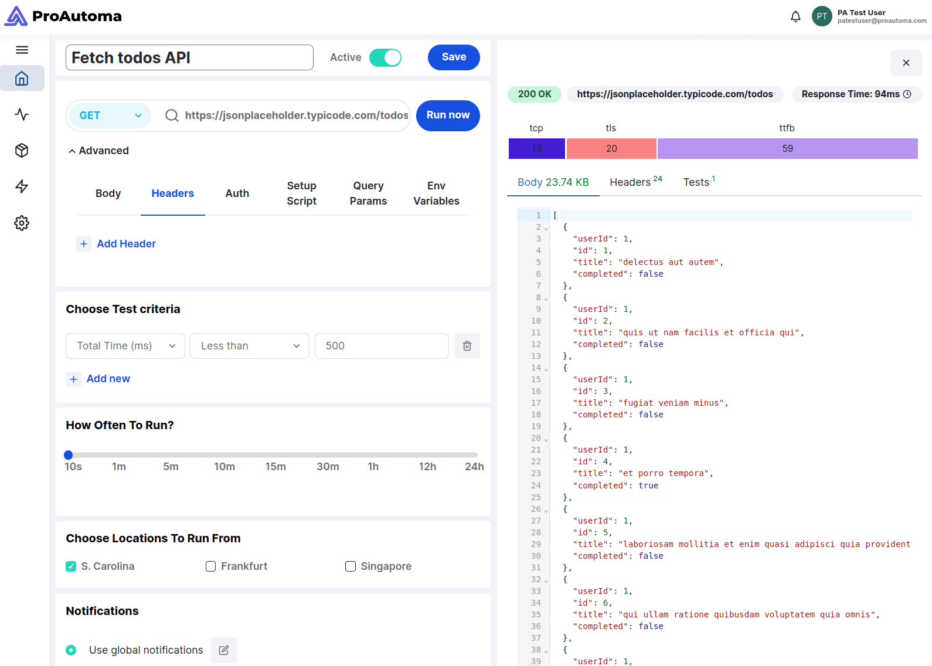Click the 30m label on frequency slider
Viewport: 932px width, 666px height.
328,467
